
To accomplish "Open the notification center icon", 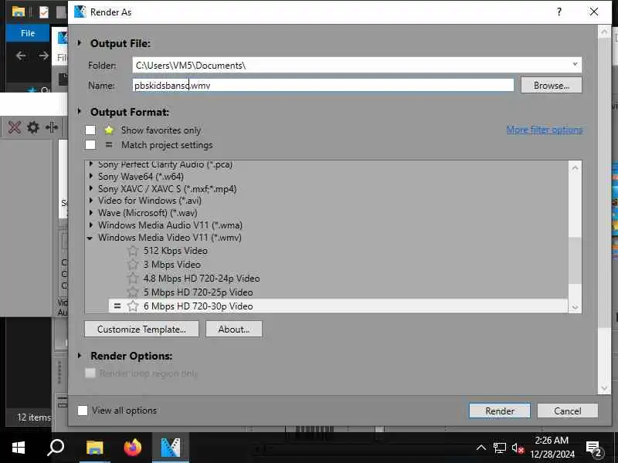I will [x=593, y=448].
